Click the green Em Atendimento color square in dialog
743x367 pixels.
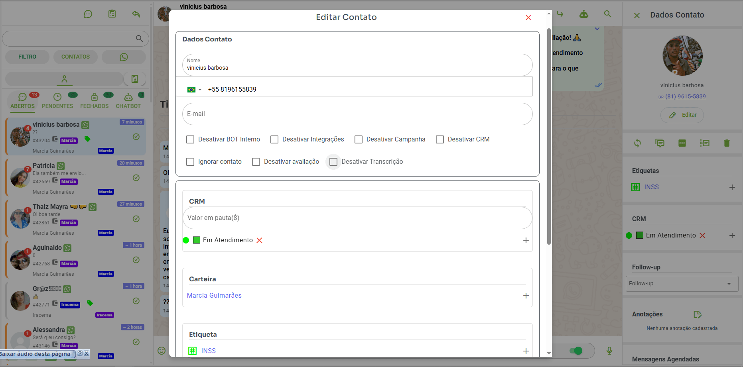pyautogui.click(x=197, y=240)
